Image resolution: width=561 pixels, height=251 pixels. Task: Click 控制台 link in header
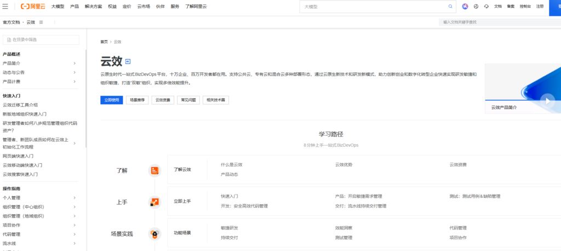[x=525, y=7]
